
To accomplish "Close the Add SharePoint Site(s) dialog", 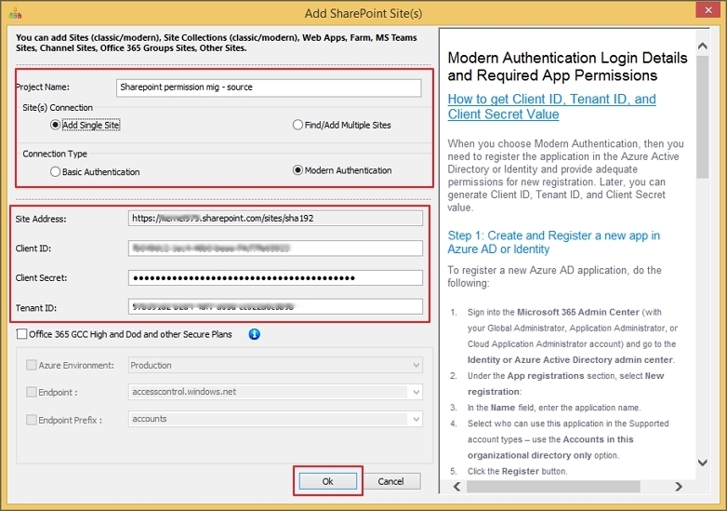I will (708, 9).
